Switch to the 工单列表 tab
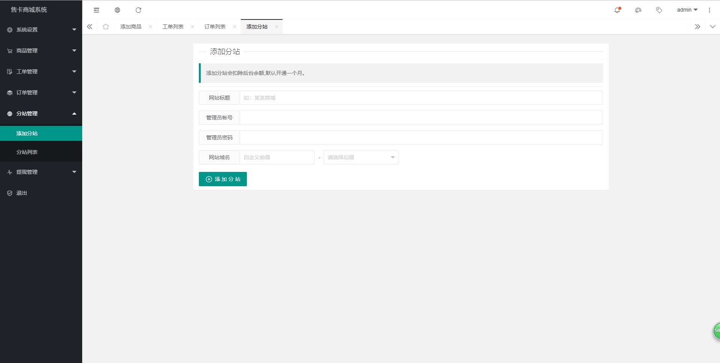This screenshot has height=363, width=720. [x=173, y=27]
